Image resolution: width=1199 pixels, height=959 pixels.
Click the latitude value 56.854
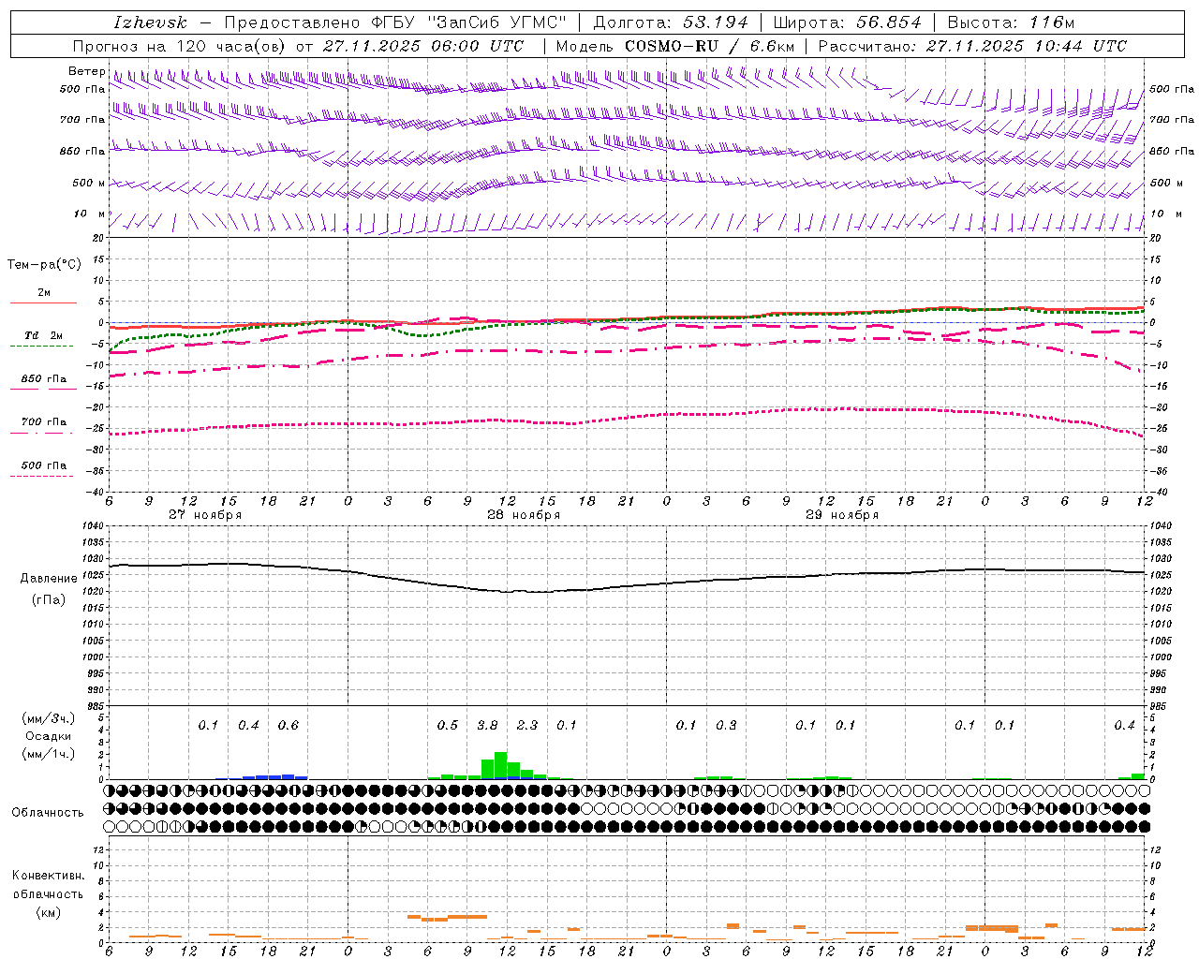tap(888, 22)
